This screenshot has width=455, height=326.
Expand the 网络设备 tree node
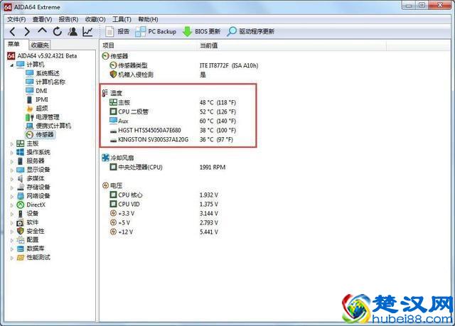11,196
